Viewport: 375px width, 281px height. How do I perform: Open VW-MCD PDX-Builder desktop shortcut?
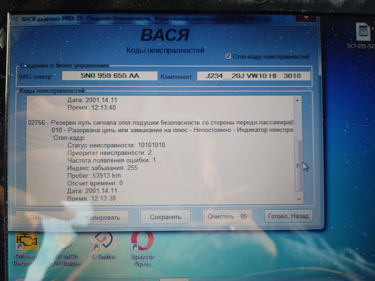(65, 249)
